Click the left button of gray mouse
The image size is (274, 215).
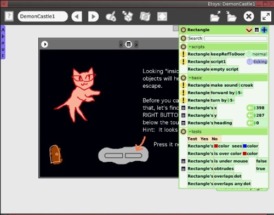(x=113, y=156)
